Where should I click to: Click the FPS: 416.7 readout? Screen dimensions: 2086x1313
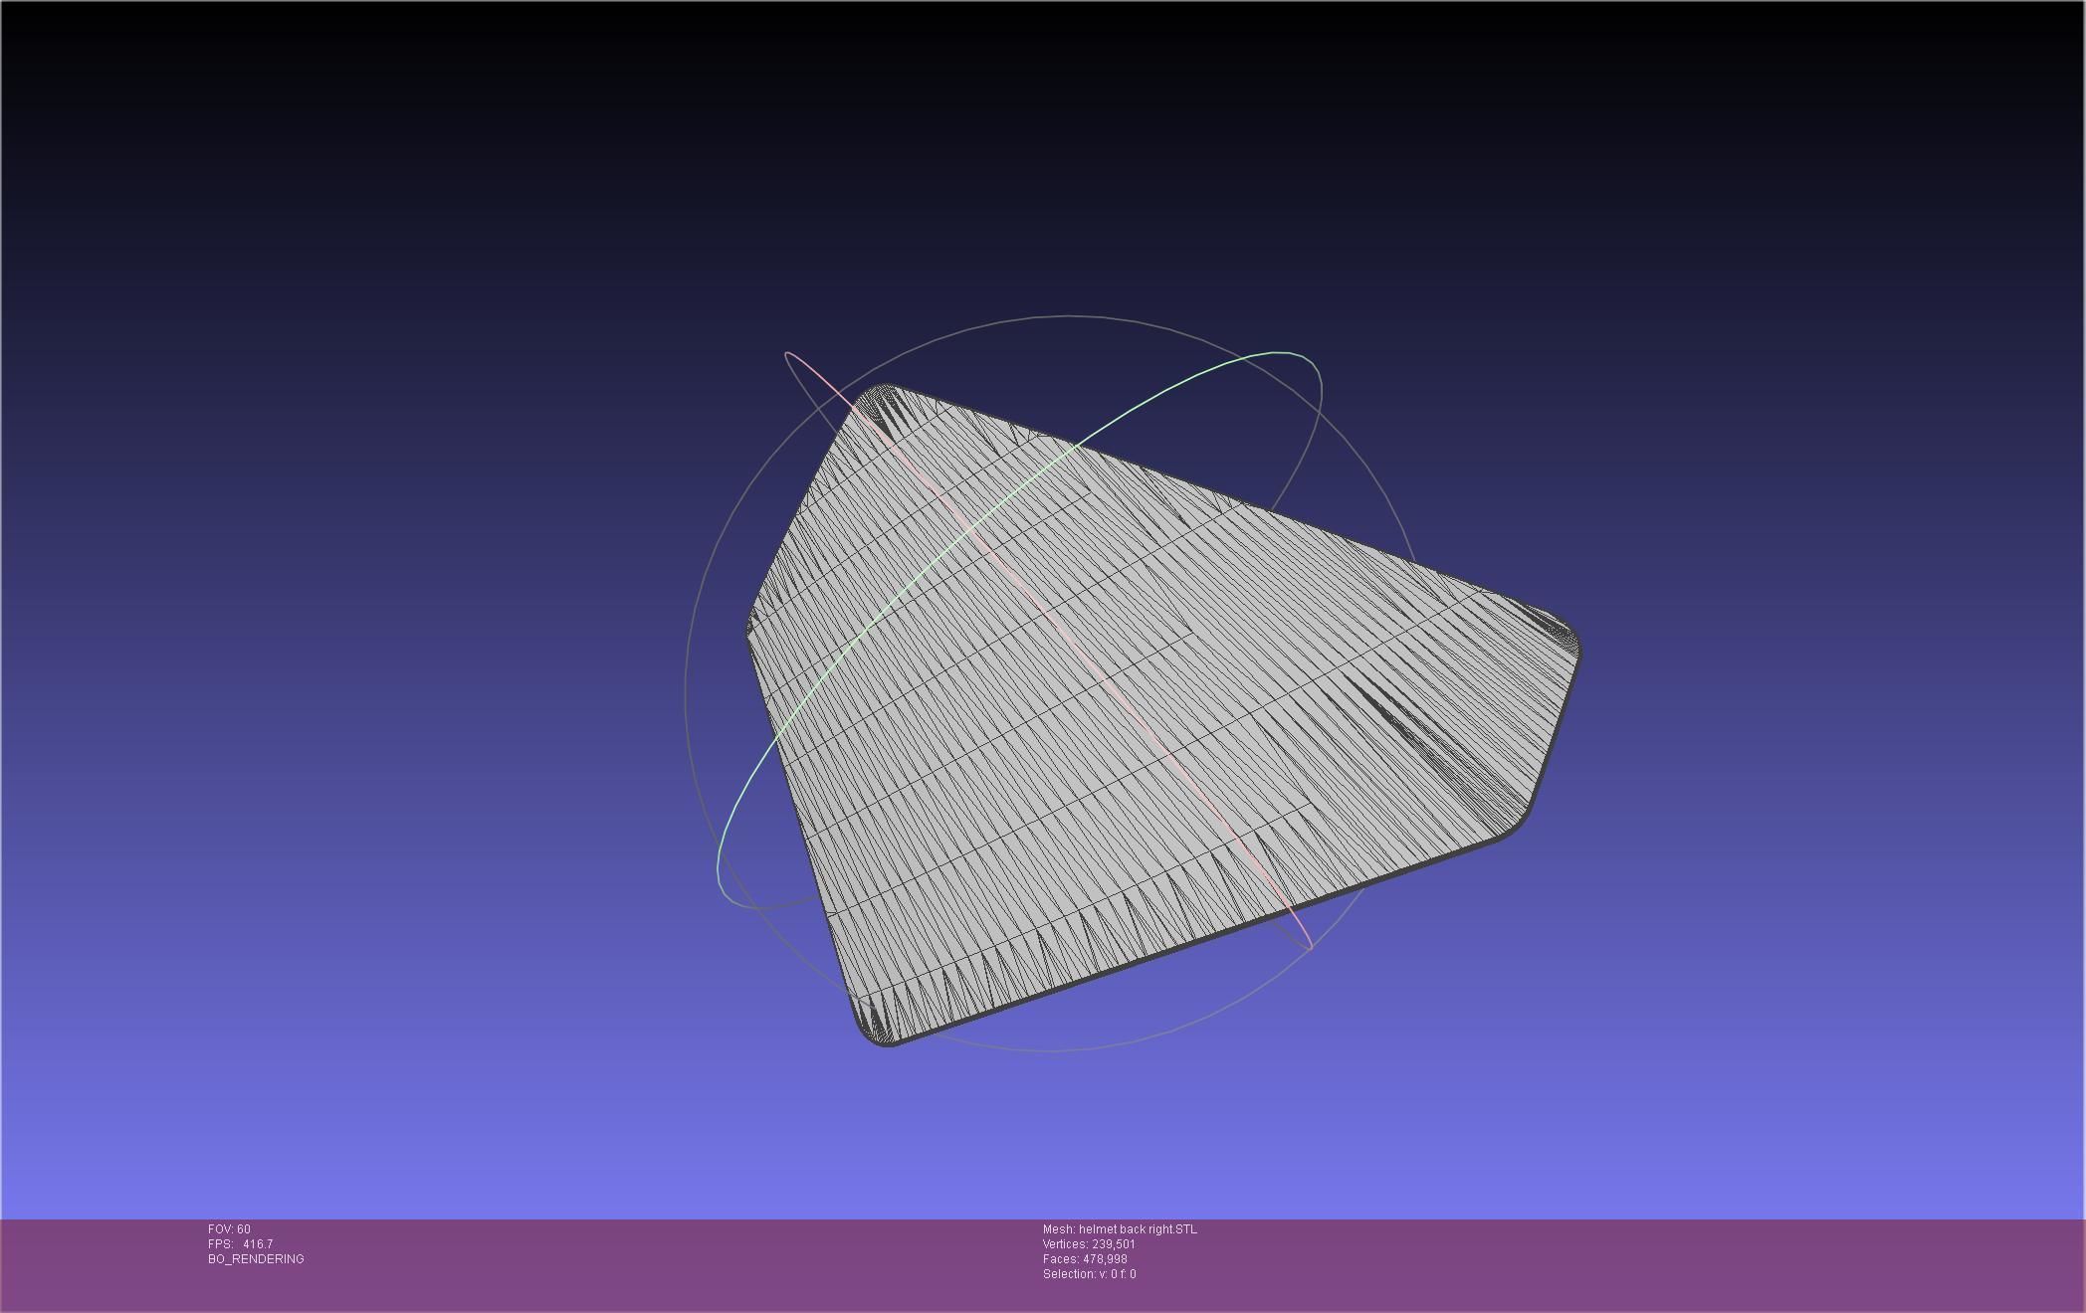coord(240,1244)
